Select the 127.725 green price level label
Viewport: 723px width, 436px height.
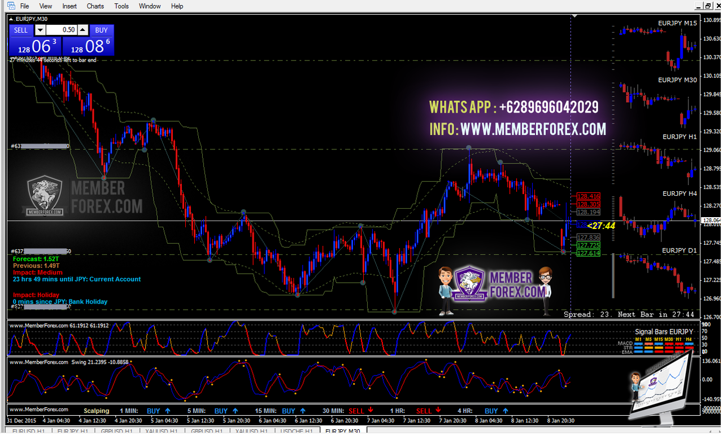[x=589, y=246]
